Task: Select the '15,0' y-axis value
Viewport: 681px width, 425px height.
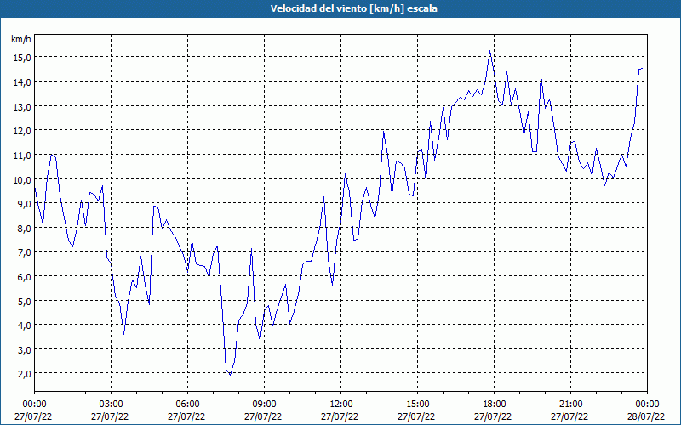Action: coord(22,57)
